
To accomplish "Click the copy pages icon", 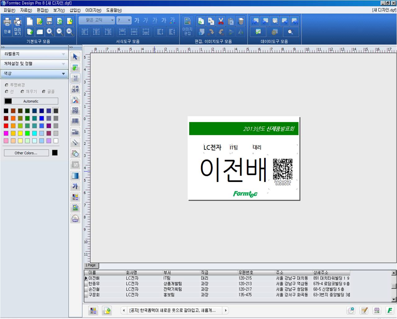I will pos(211,21).
